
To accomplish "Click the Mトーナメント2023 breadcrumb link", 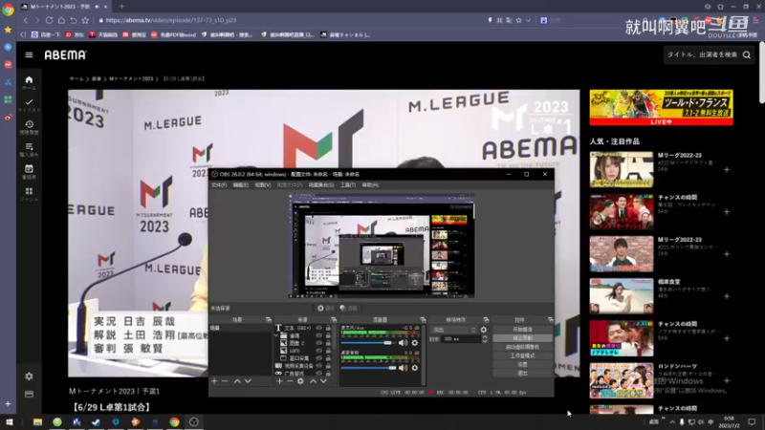I will point(131,78).
